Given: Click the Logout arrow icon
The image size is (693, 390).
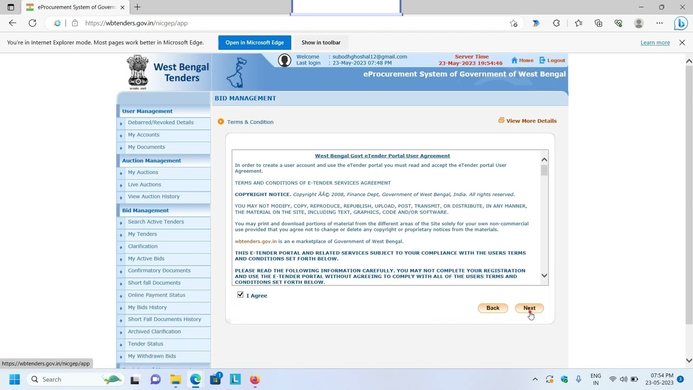Looking at the screenshot, I should (542, 60).
